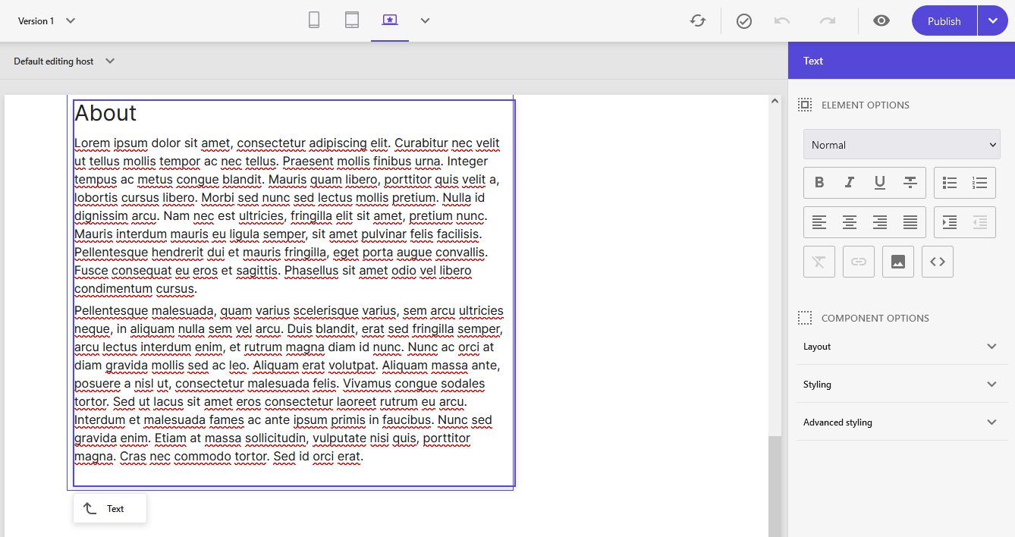Toggle preview mode eye icon
The width and height of the screenshot is (1015, 537).
coord(881,20)
